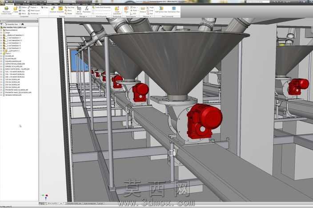Select the Origin folder in browser

[x=8, y=33]
